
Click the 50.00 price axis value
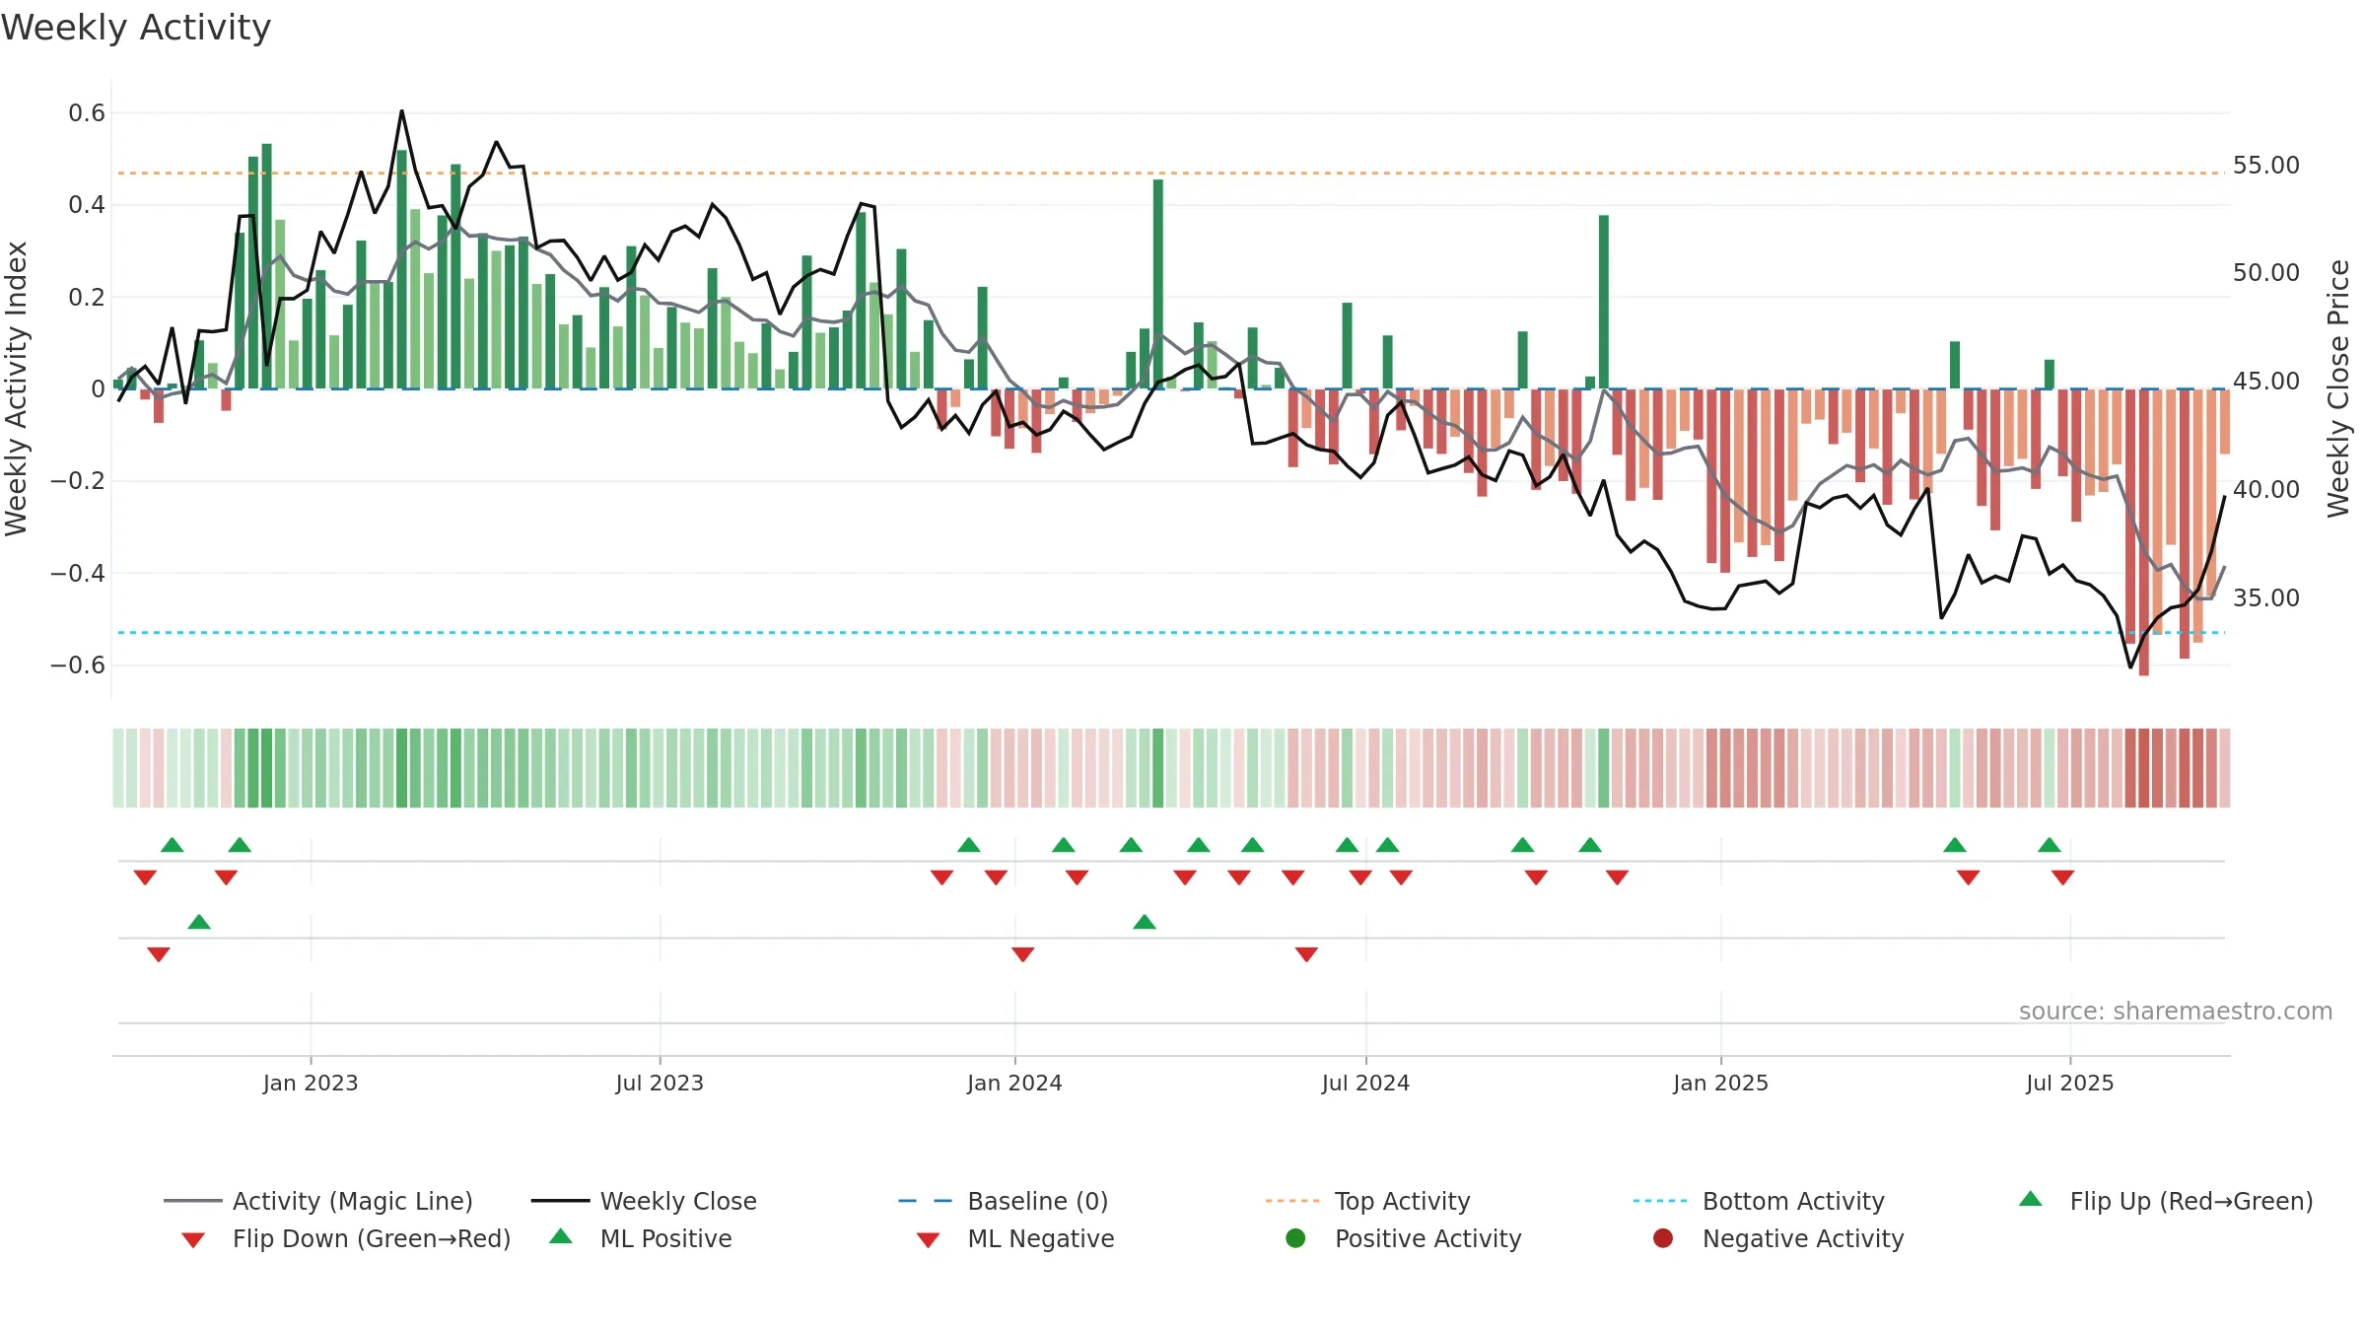pyautogui.click(x=2266, y=273)
